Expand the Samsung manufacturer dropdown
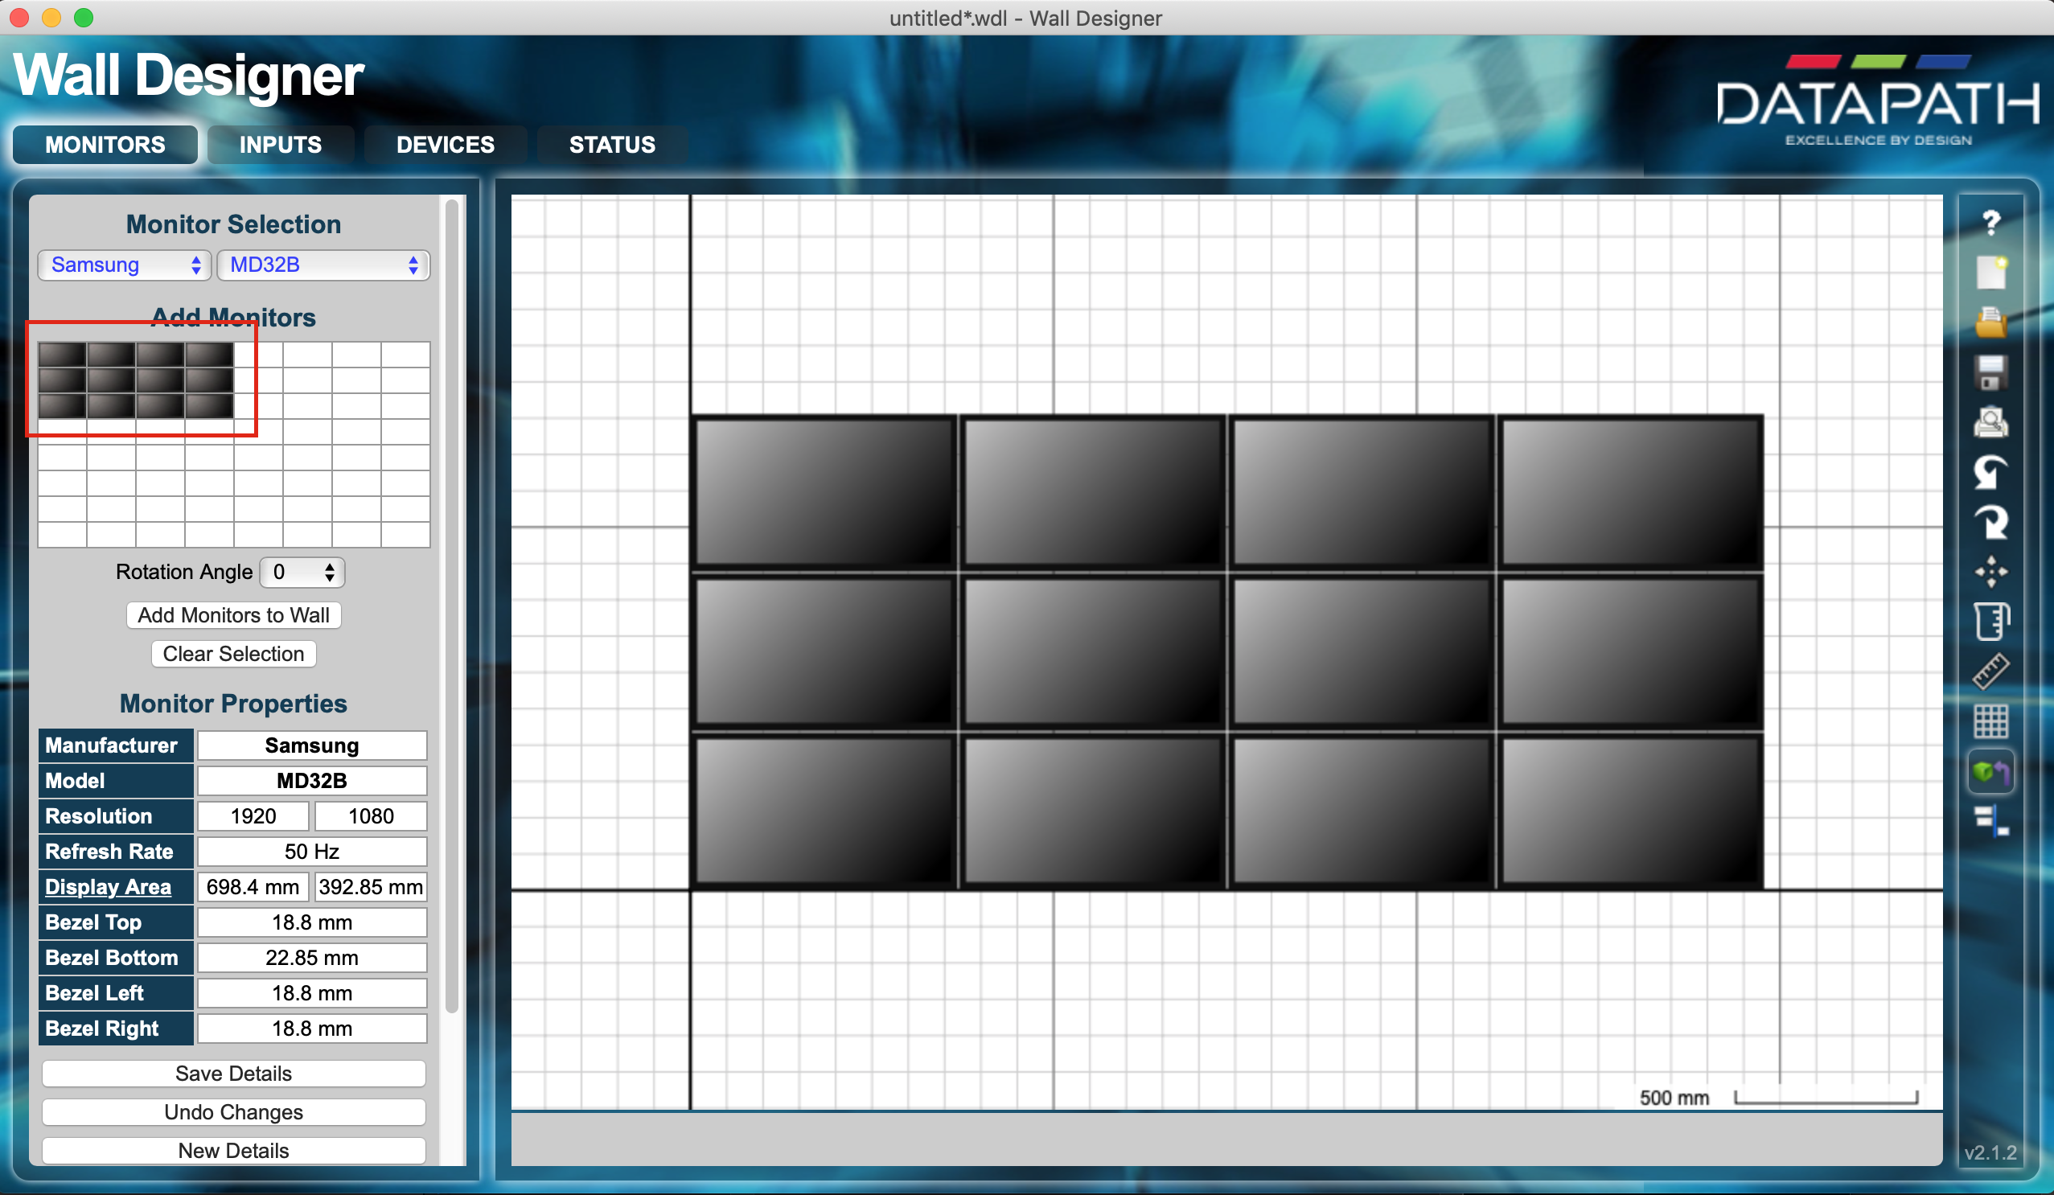This screenshot has width=2054, height=1195. click(x=121, y=265)
